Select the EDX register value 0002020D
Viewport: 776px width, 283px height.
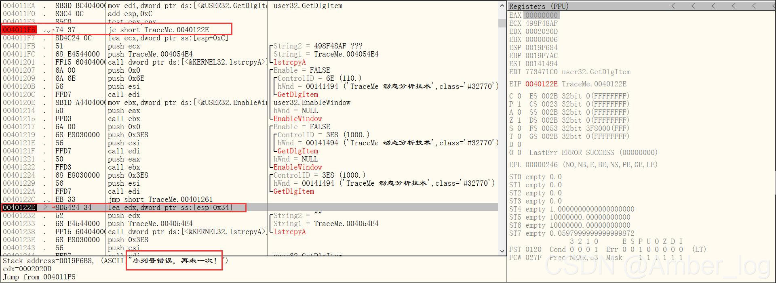click(x=542, y=31)
